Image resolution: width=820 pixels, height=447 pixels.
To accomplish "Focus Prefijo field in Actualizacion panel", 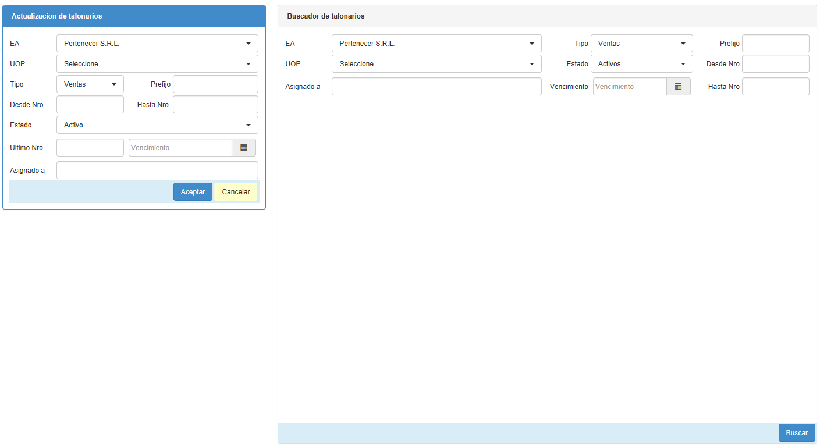I will pyautogui.click(x=215, y=84).
